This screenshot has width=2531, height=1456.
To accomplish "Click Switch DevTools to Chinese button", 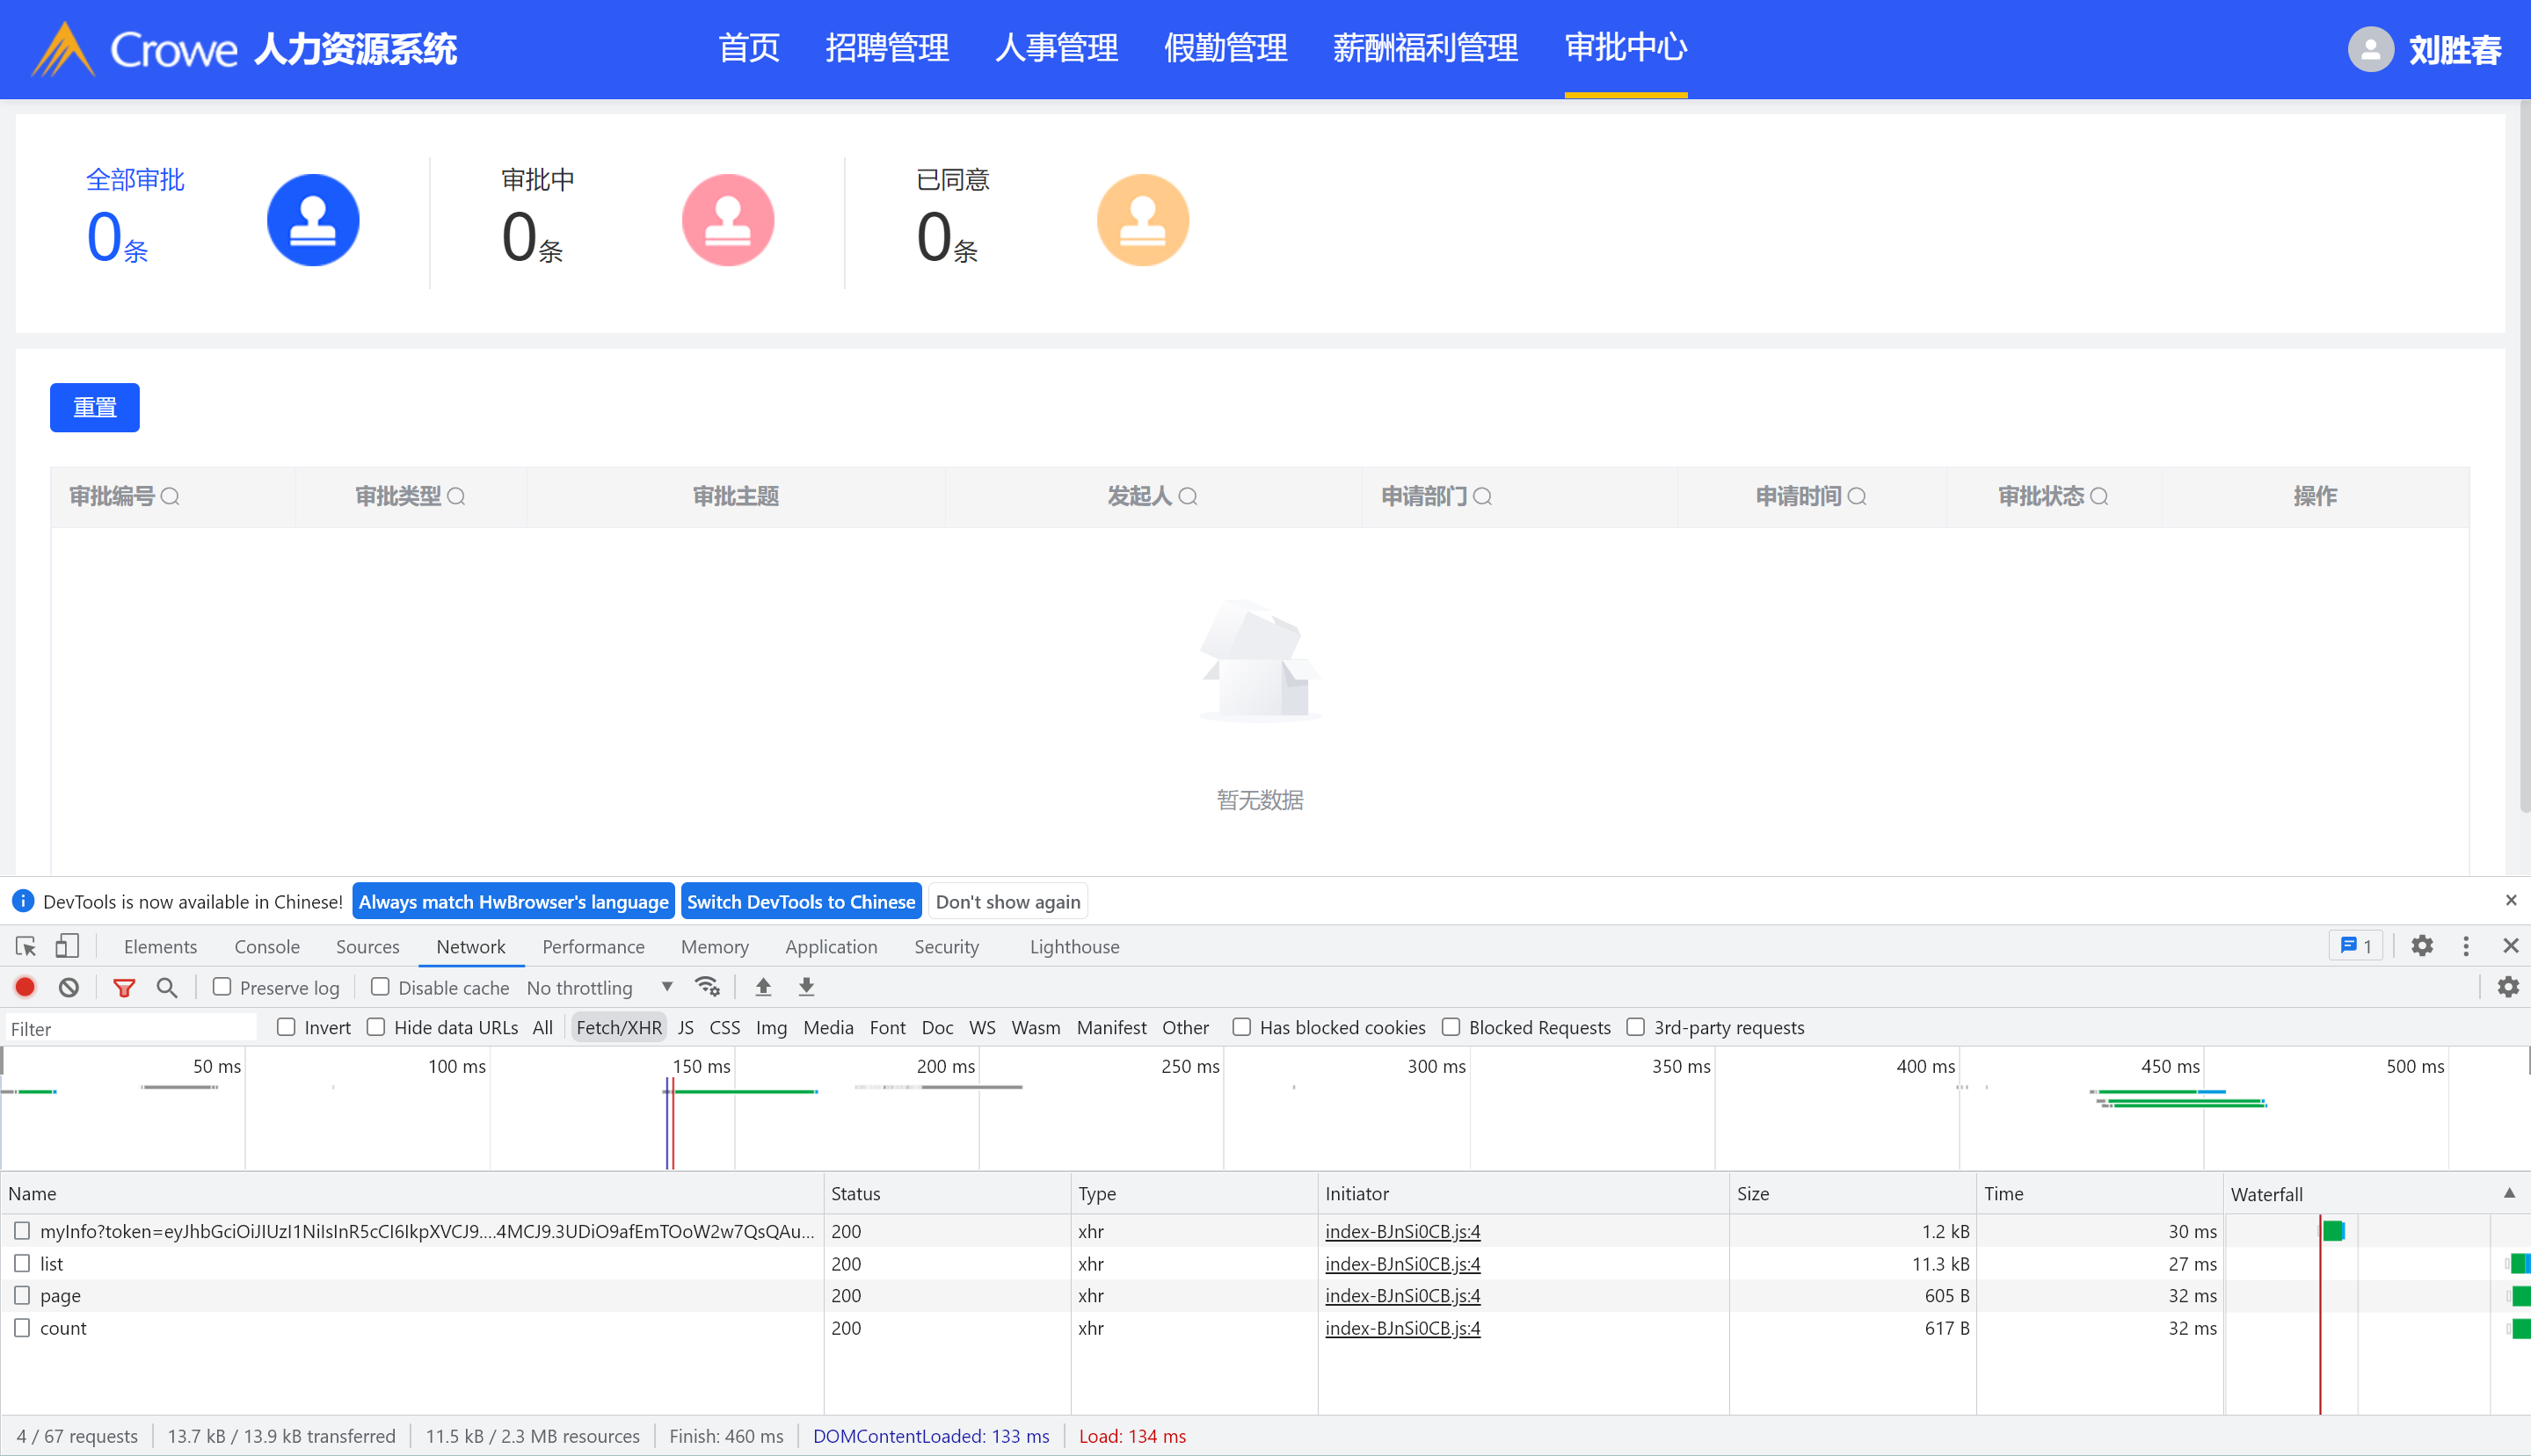I will pos(800,901).
